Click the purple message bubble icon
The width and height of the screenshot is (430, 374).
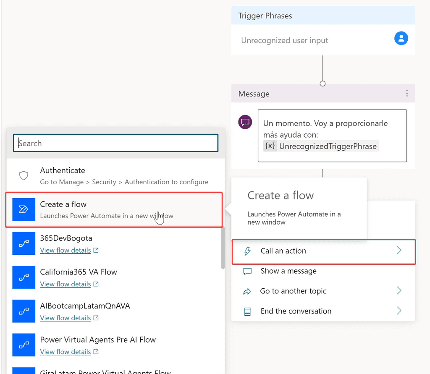(x=245, y=122)
